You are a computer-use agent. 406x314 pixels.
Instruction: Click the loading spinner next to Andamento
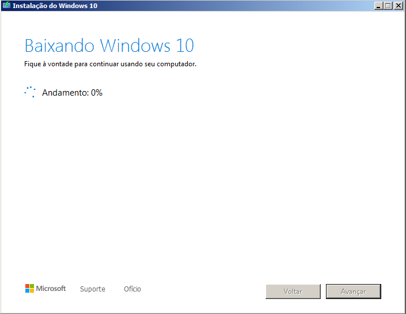(30, 92)
